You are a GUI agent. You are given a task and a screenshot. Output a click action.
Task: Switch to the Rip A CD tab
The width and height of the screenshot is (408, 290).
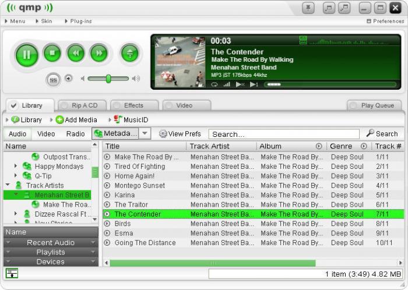(x=82, y=105)
